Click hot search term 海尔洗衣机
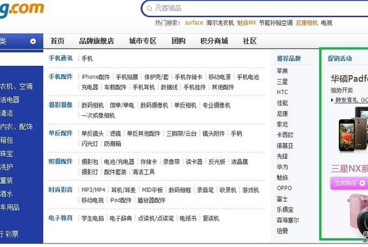The image size is (368, 247). point(220,23)
